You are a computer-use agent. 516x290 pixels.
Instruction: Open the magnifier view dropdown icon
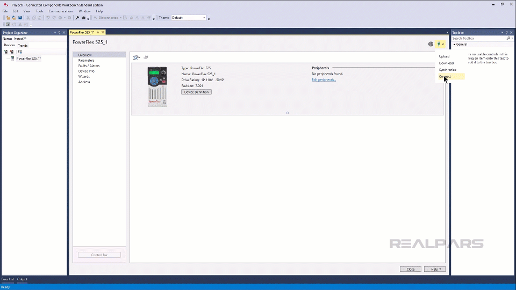coord(136,57)
